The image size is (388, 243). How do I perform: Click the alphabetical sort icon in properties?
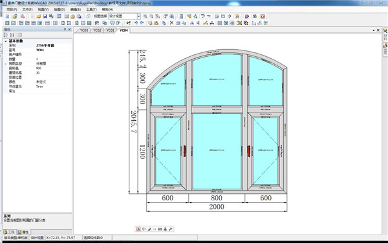coord(12,35)
